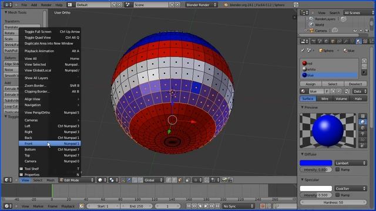Open the Materials tab in Properties editor

[x=358, y=42]
